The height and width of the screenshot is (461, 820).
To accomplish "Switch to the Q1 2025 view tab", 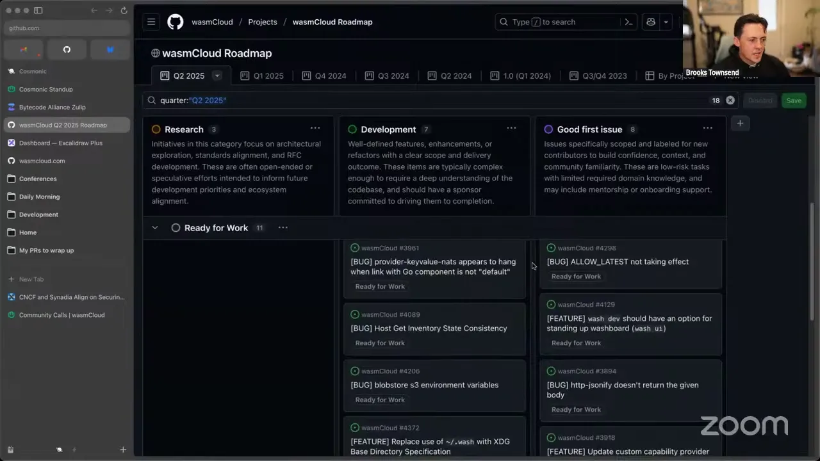I will click(x=262, y=76).
